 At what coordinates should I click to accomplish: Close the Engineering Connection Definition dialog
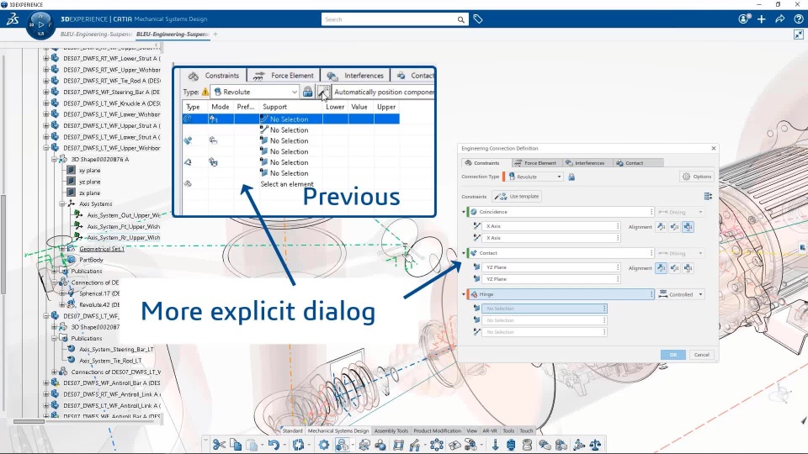(x=713, y=148)
